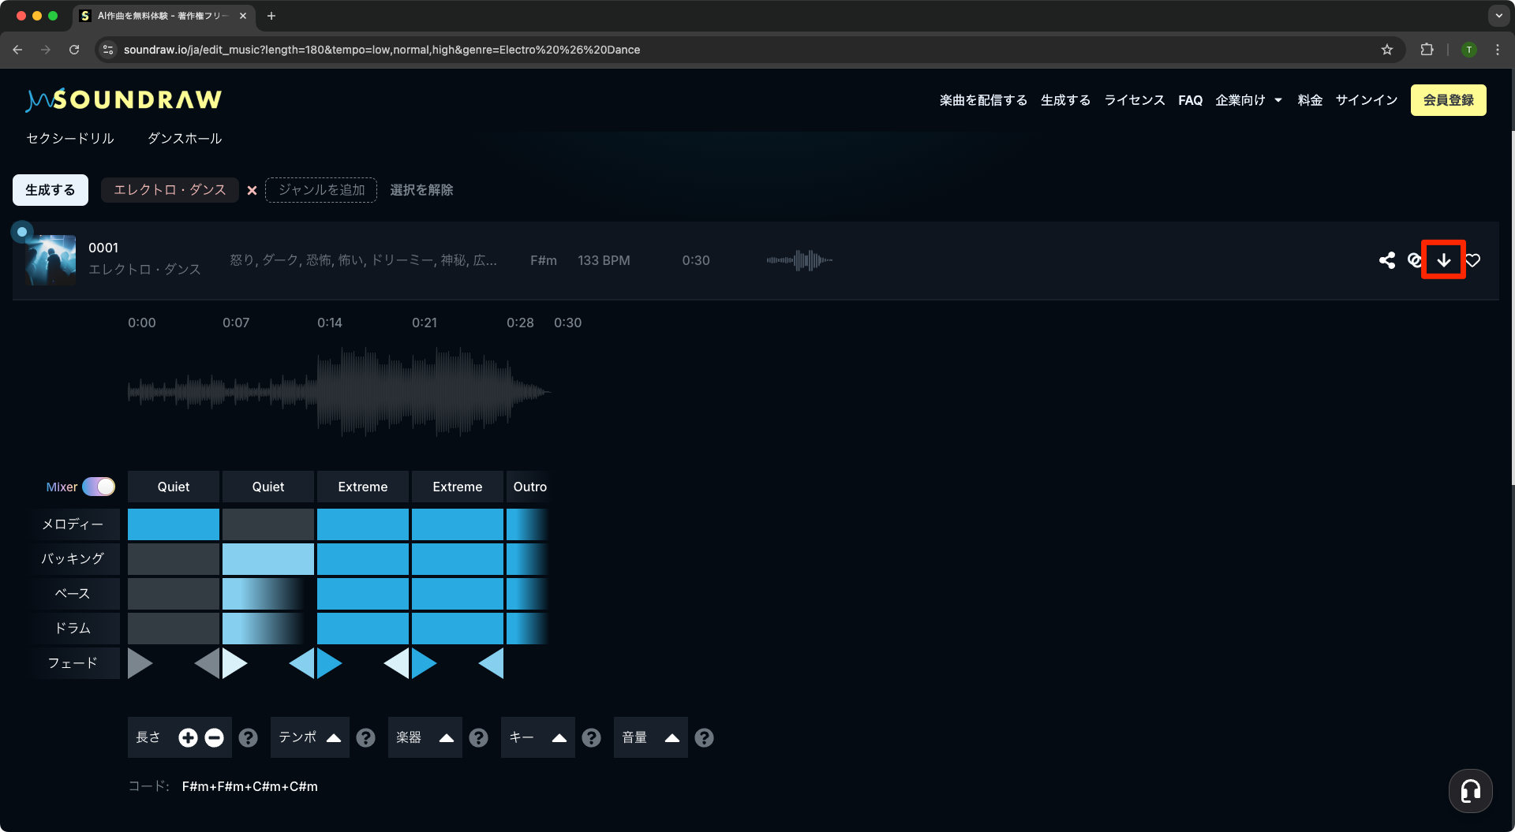
Task: Open 楽曲を配信する in the nav
Action: click(x=983, y=100)
